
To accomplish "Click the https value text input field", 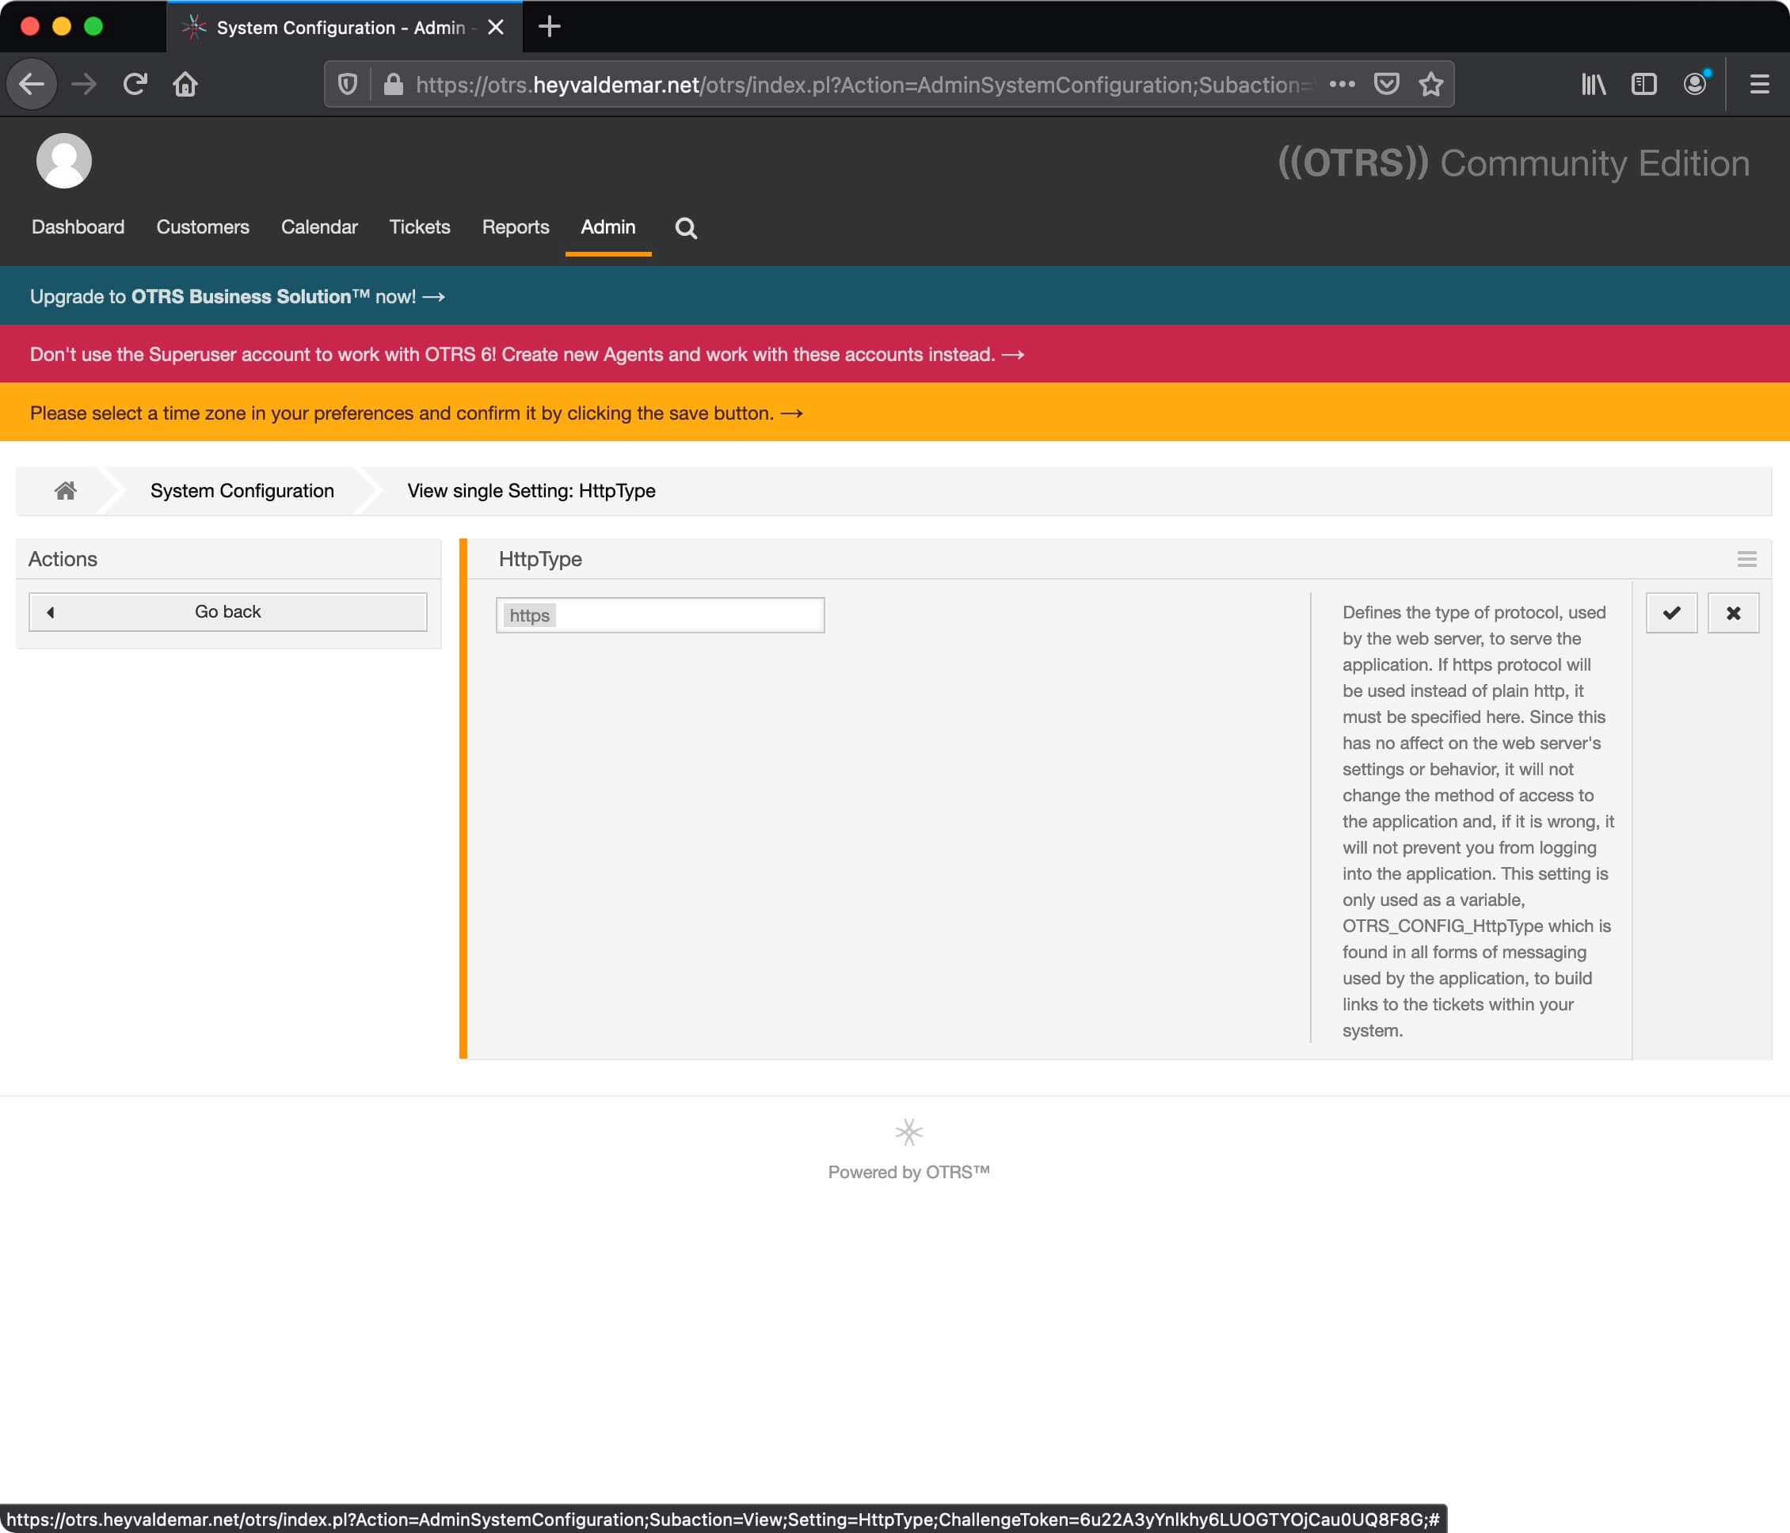I will 661,614.
